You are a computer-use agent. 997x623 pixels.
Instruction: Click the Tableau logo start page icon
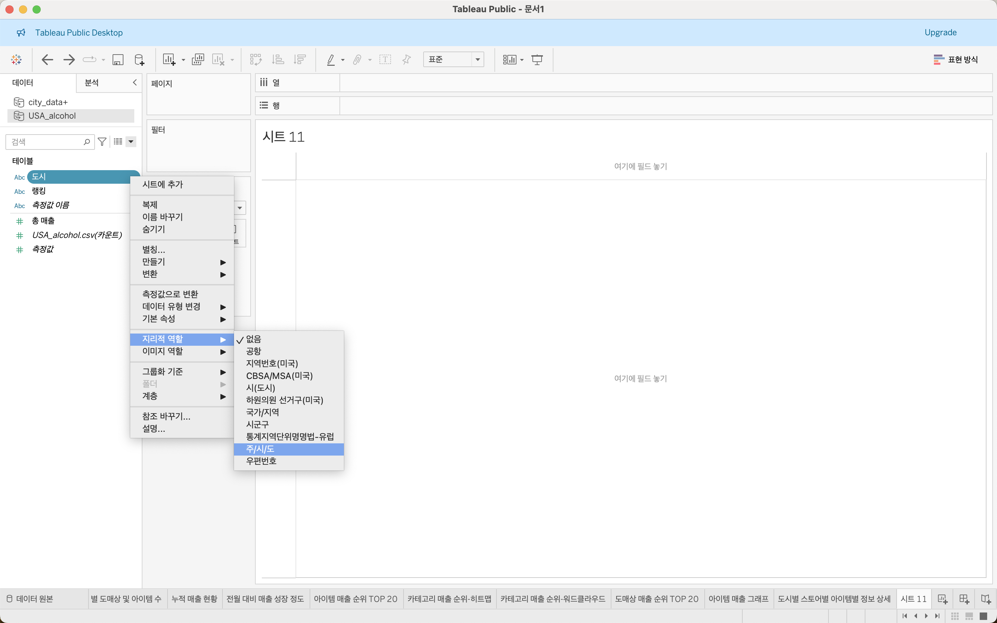tap(17, 60)
